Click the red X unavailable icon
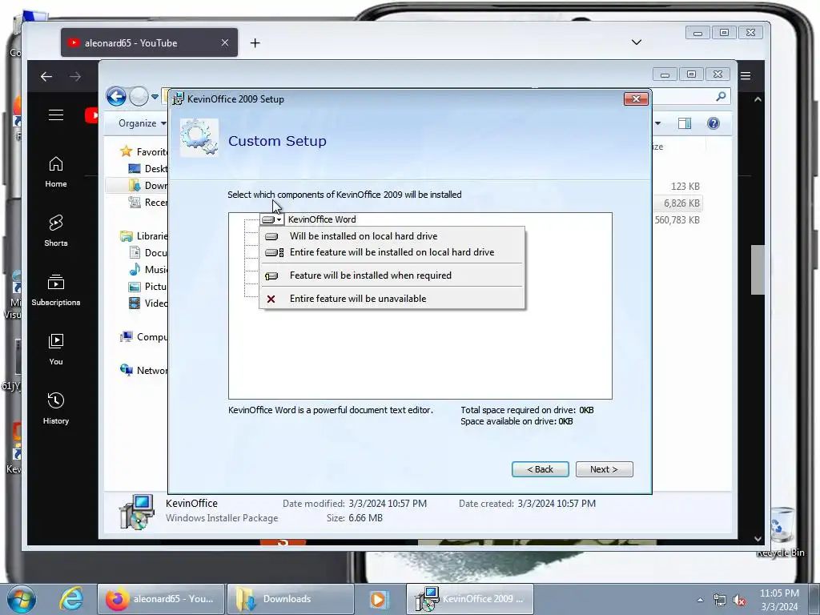This screenshot has height=615, width=820. [x=271, y=299]
